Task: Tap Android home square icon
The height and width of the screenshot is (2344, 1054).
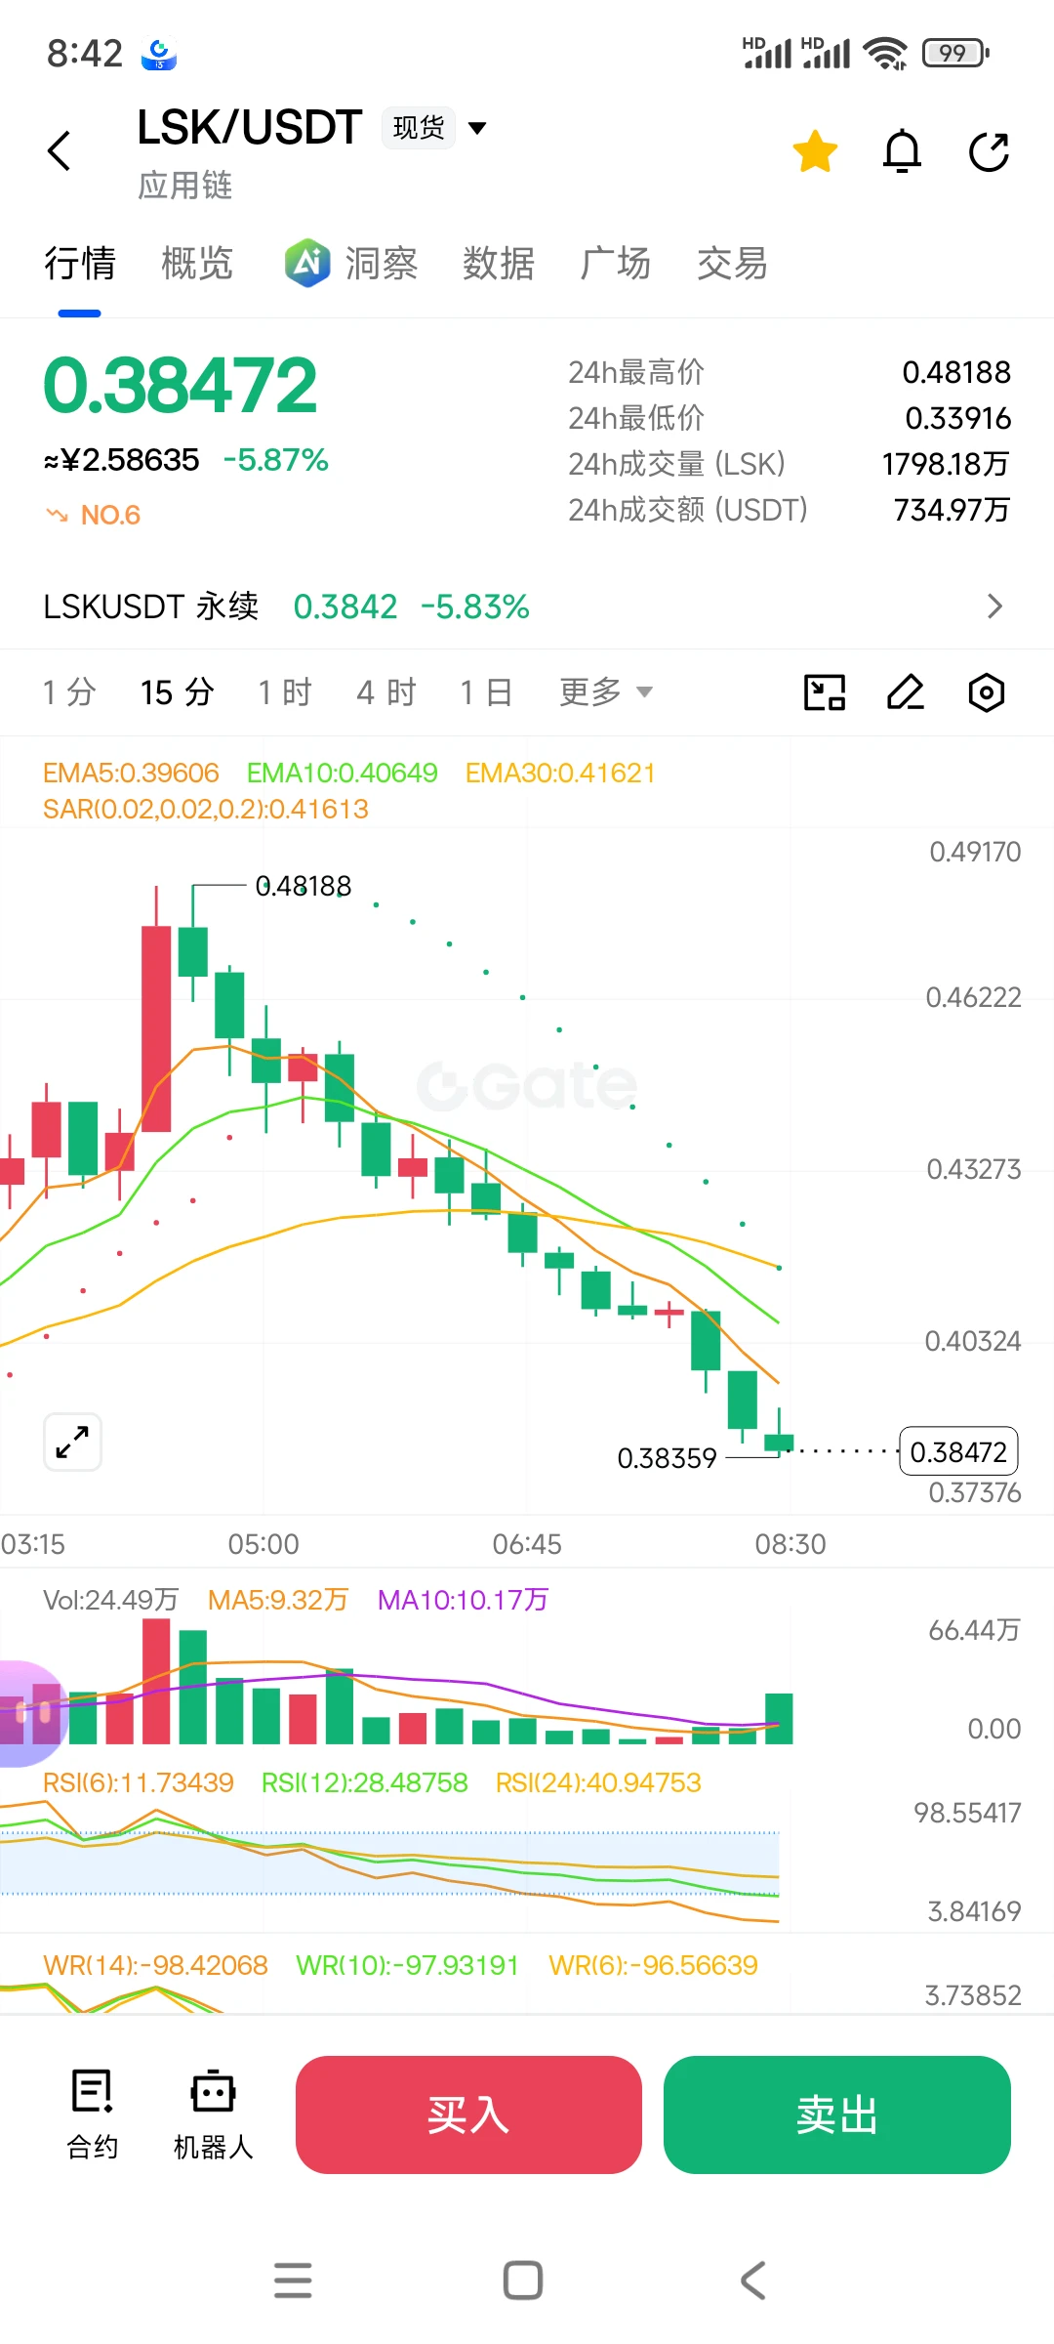Action: pyautogui.click(x=523, y=2281)
